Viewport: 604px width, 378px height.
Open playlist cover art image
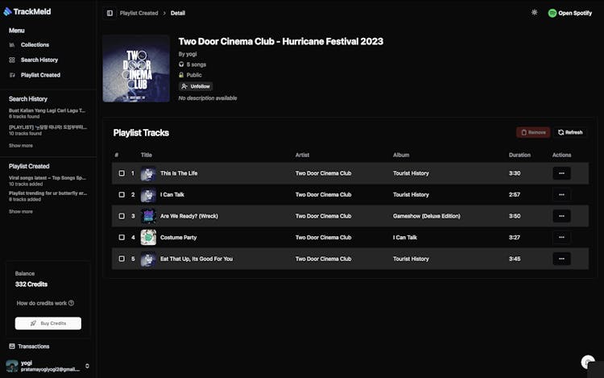[x=136, y=69]
